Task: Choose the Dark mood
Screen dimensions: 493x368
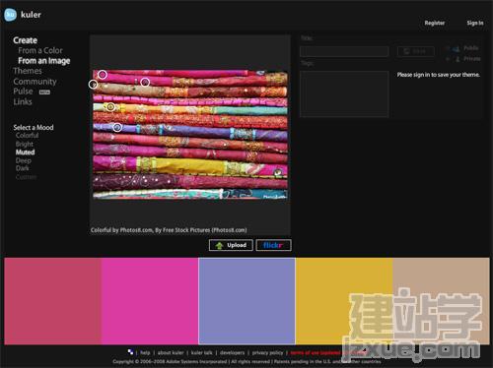Action: pos(22,168)
